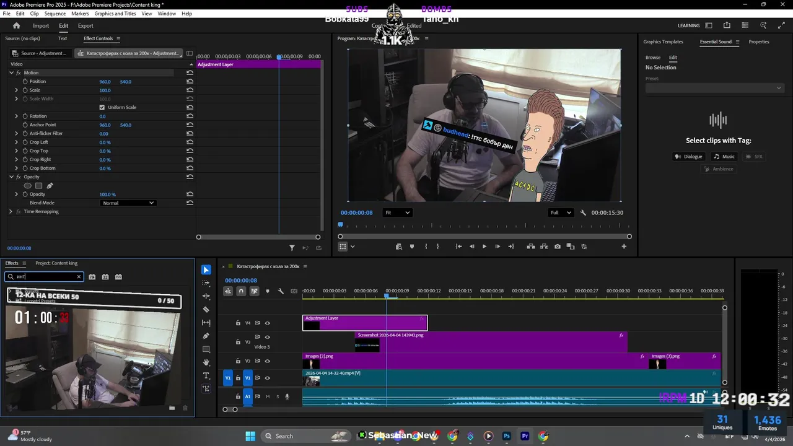The height and width of the screenshot is (446, 793).
Task: Solo audio track A1
Action: [x=278, y=396]
